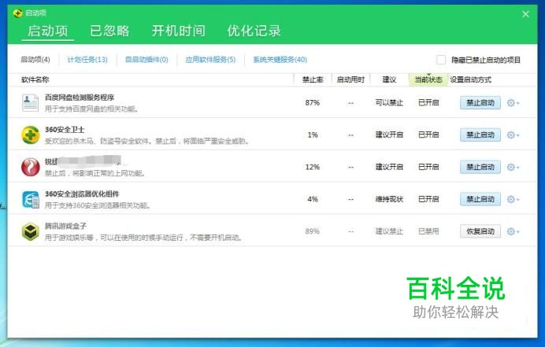Close the 启动项 window
Screen dimensions: 545x347
pyautogui.click(x=525, y=14)
